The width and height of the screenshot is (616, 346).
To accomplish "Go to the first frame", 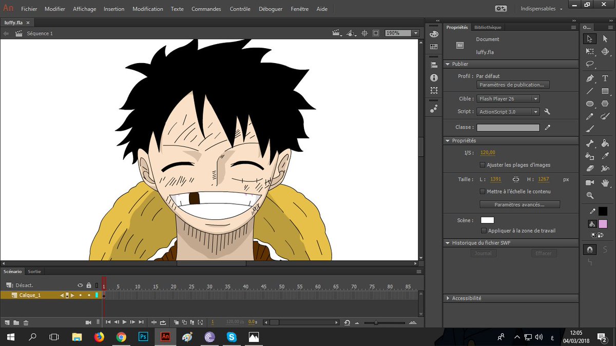I will tap(108, 322).
